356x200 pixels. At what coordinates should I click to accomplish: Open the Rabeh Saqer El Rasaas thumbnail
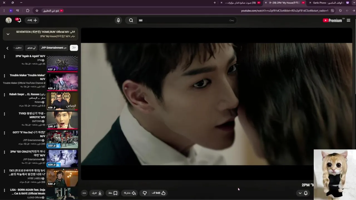(x=62, y=102)
